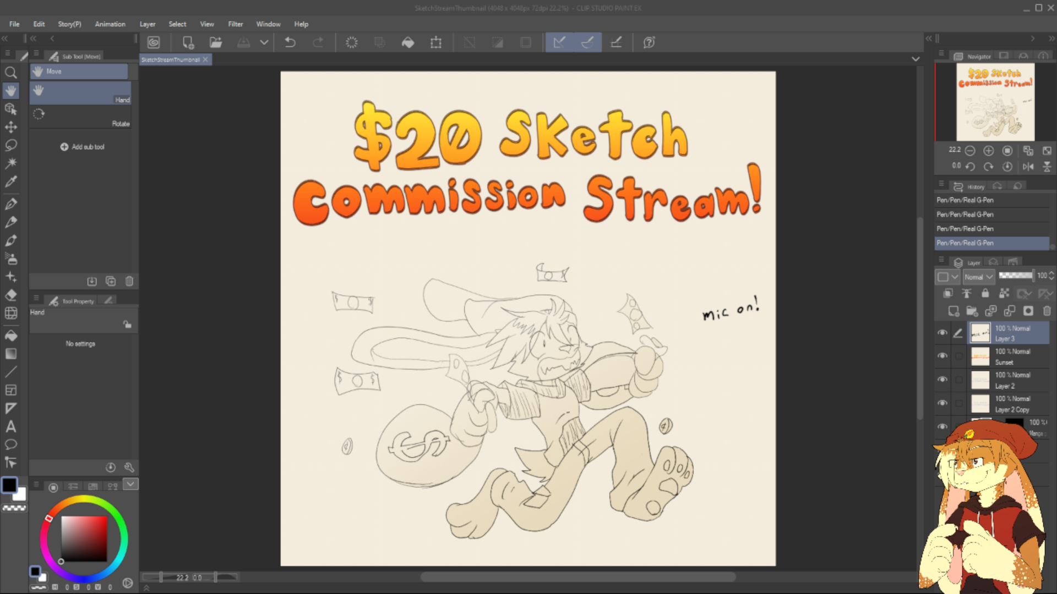Viewport: 1057px width, 594px height.
Task: Open the save options dropdown arrow
Action: pyautogui.click(x=264, y=42)
